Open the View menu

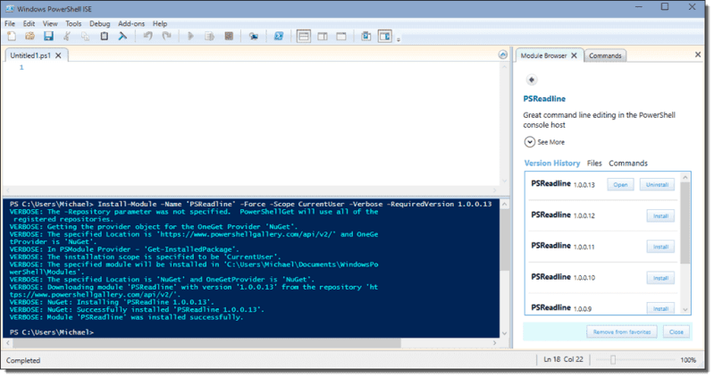[50, 24]
